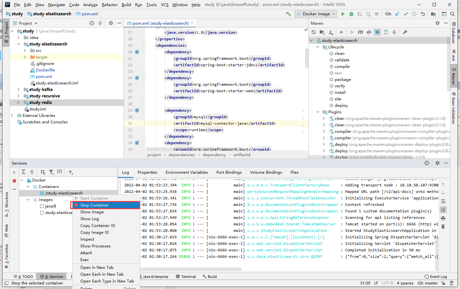Expand the study-kafka module

(19, 90)
